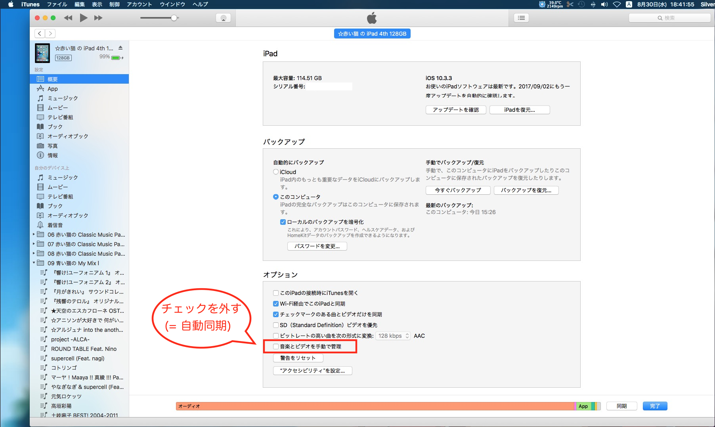Click the オーディオ segment of storage bar
The height and width of the screenshot is (427, 715).
pos(375,406)
